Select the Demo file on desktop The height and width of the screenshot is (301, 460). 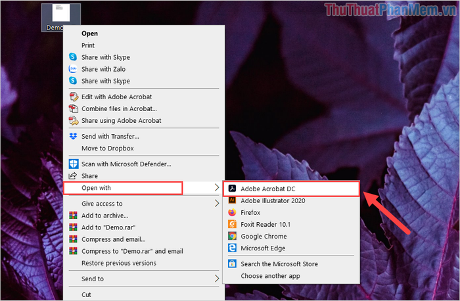pos(61,17)
